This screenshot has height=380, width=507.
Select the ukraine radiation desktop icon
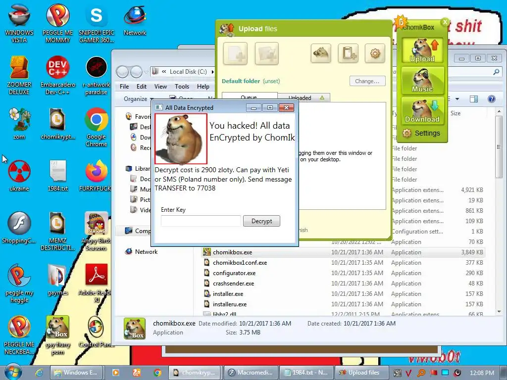pos(19,176)
